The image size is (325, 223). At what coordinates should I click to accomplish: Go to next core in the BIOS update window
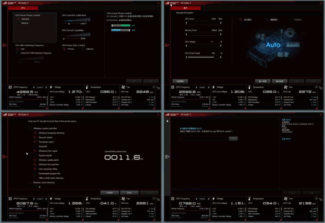coord(209,199)
